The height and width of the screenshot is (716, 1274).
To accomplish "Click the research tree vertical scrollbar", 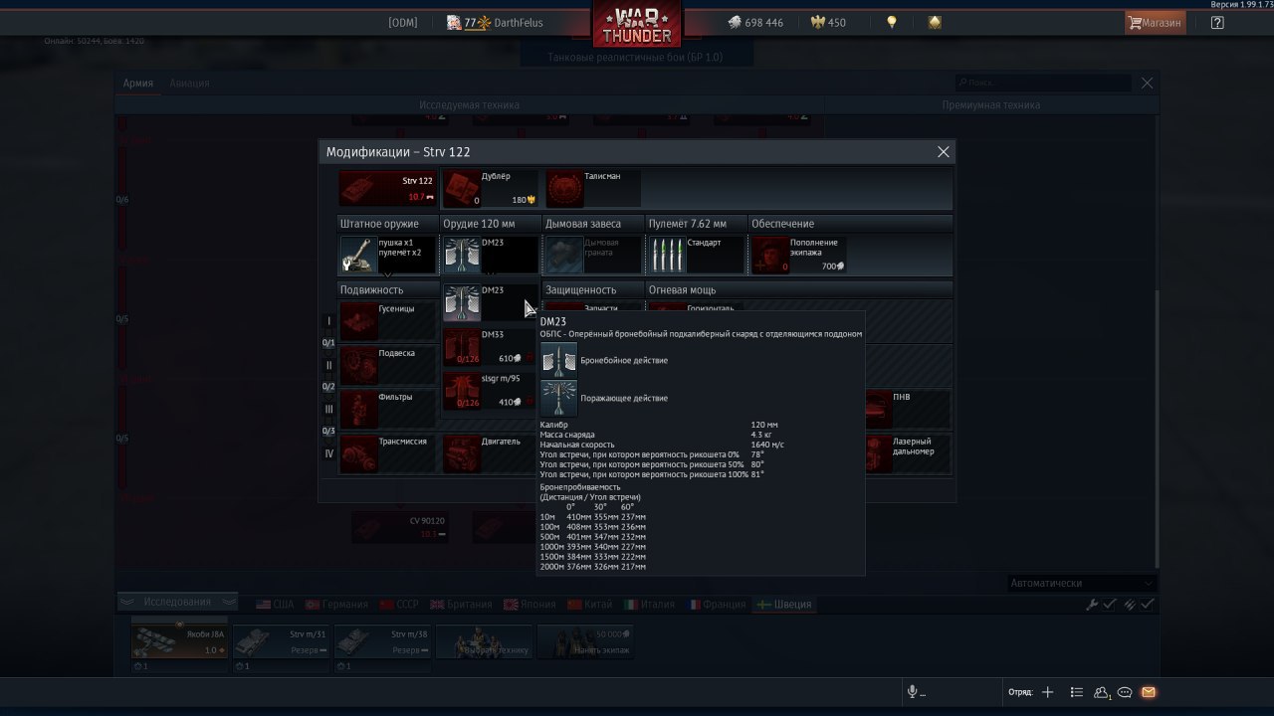I will click(x=1156, y=428).
